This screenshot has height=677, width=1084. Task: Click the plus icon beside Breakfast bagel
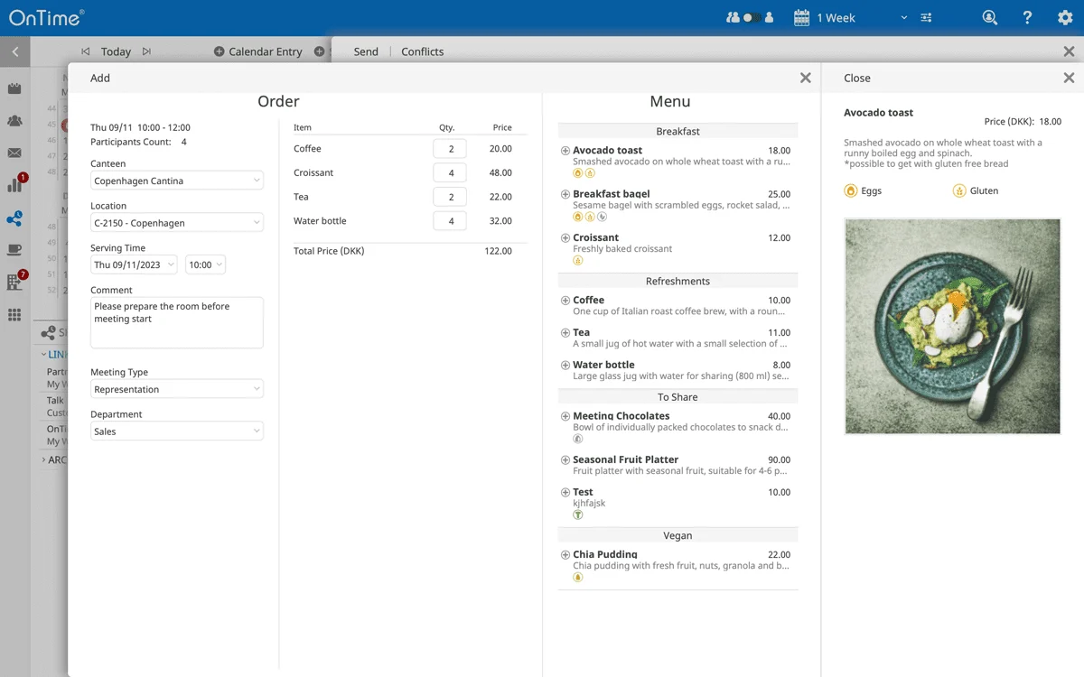point(565,194)
